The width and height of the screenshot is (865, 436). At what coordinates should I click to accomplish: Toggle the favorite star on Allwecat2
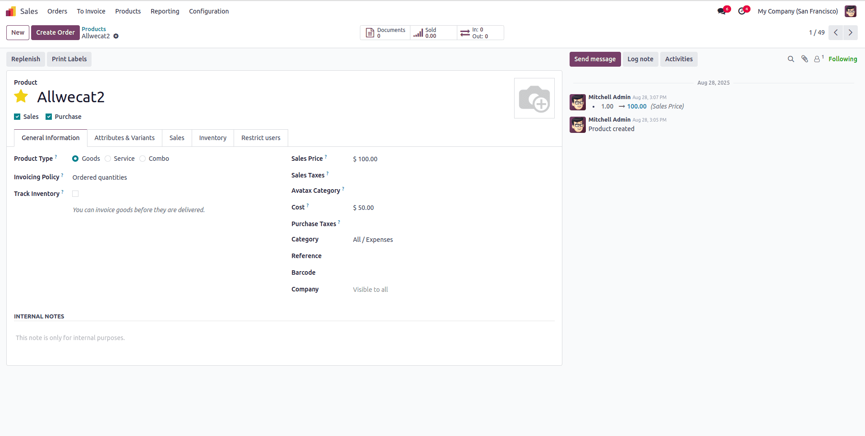[21, 96]
